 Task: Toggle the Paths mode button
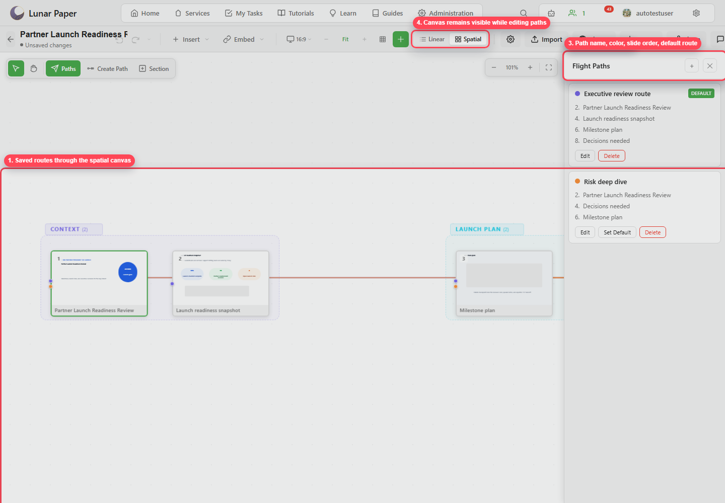(63, 68)
